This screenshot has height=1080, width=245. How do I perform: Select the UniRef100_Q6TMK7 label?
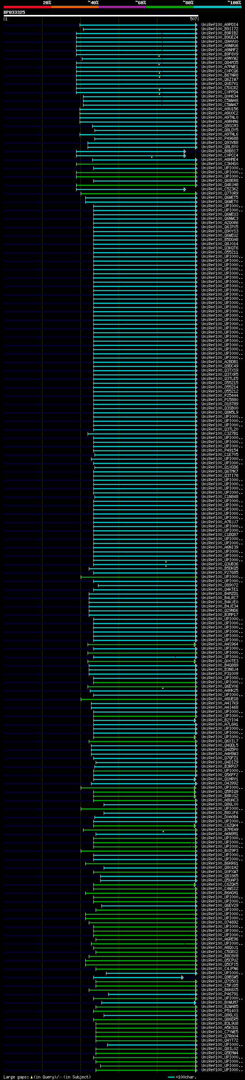pos(220,471)
